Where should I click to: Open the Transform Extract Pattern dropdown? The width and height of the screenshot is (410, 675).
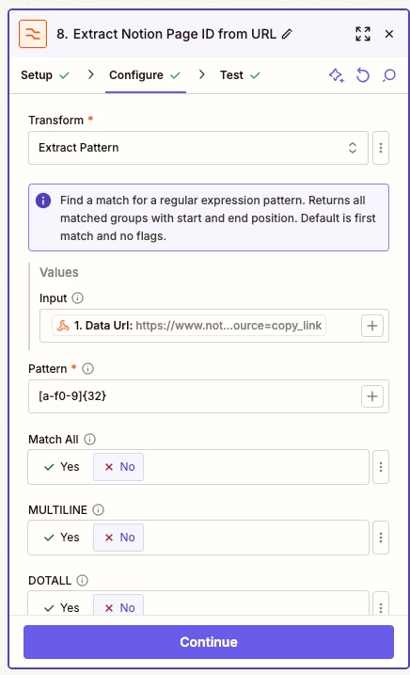click(x=198, y=148)
